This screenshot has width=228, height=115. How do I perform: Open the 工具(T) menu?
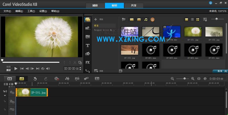pos(31,11)
